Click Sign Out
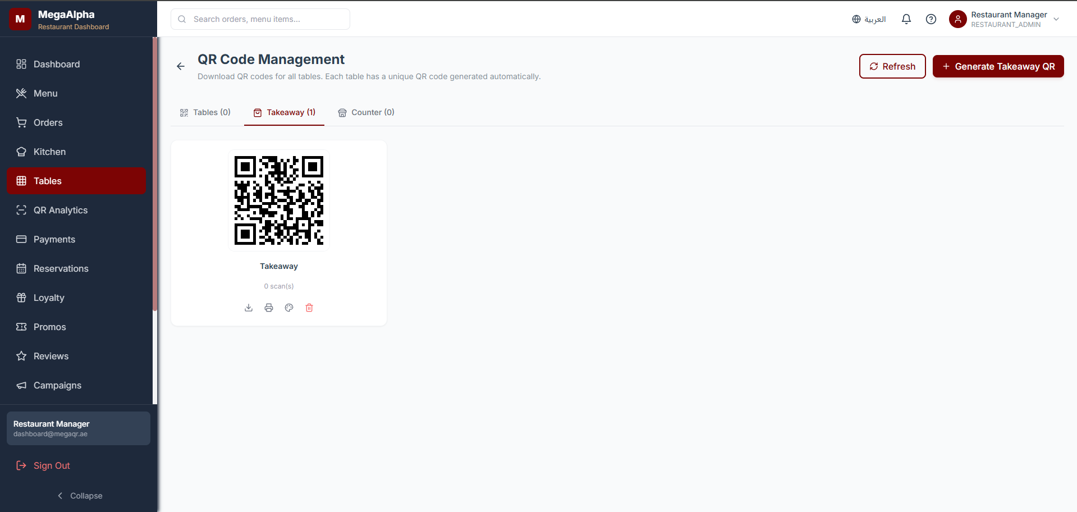This screenshot has width=1077, height=512. click(x=76, y=465)
